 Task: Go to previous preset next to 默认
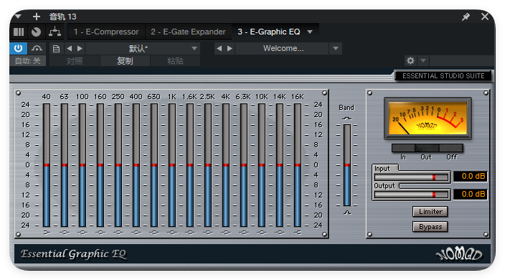click(70, 49)
